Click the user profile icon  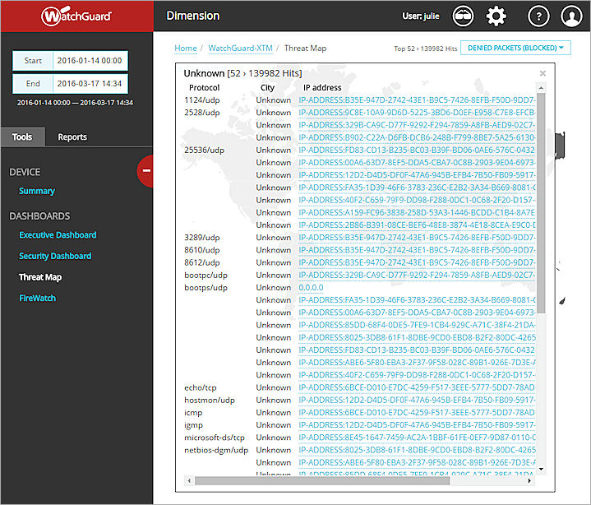[570, 16]
